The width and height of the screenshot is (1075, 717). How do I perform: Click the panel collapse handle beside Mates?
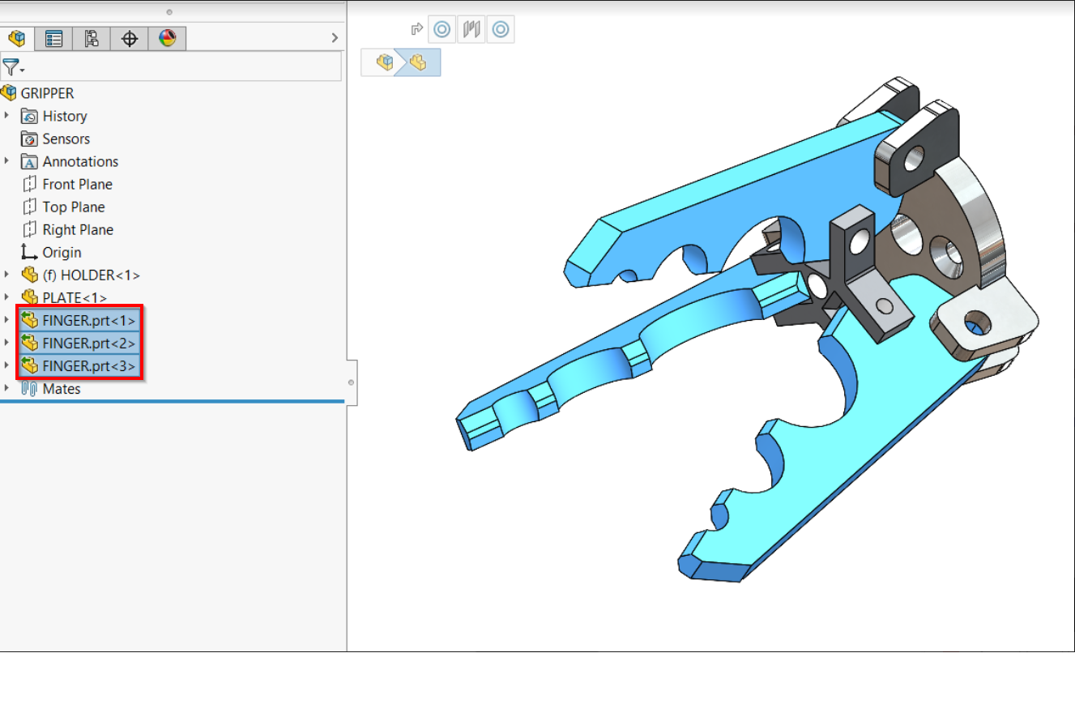pyautogui.click(x=352, y=382)
